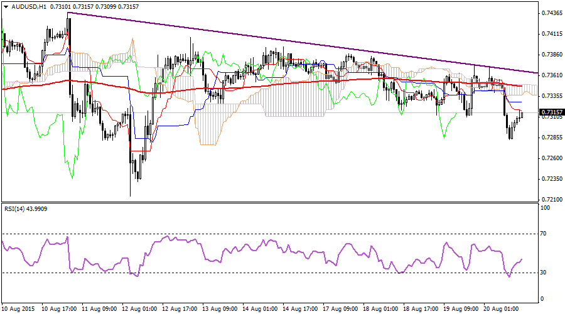Click the 14 Aug 01:00 time label
Image resolution: width=565 pixels, height=314 pixels.
262,309
